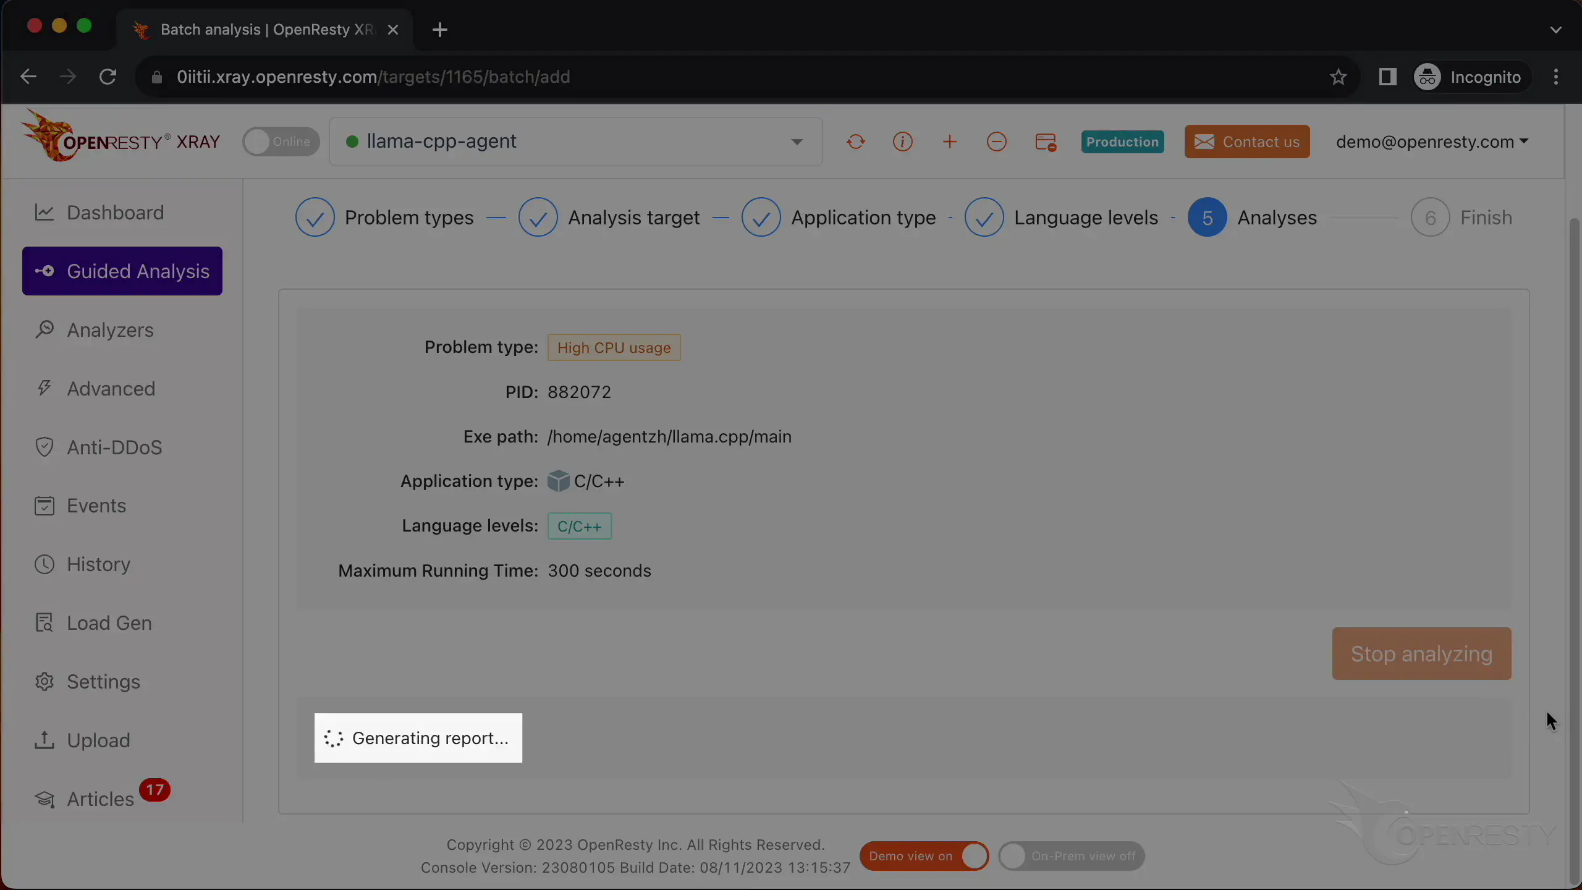Screen dimensions: 1582x890
Task: Click the refresh agents icon in header
Action: click(855, 142)
